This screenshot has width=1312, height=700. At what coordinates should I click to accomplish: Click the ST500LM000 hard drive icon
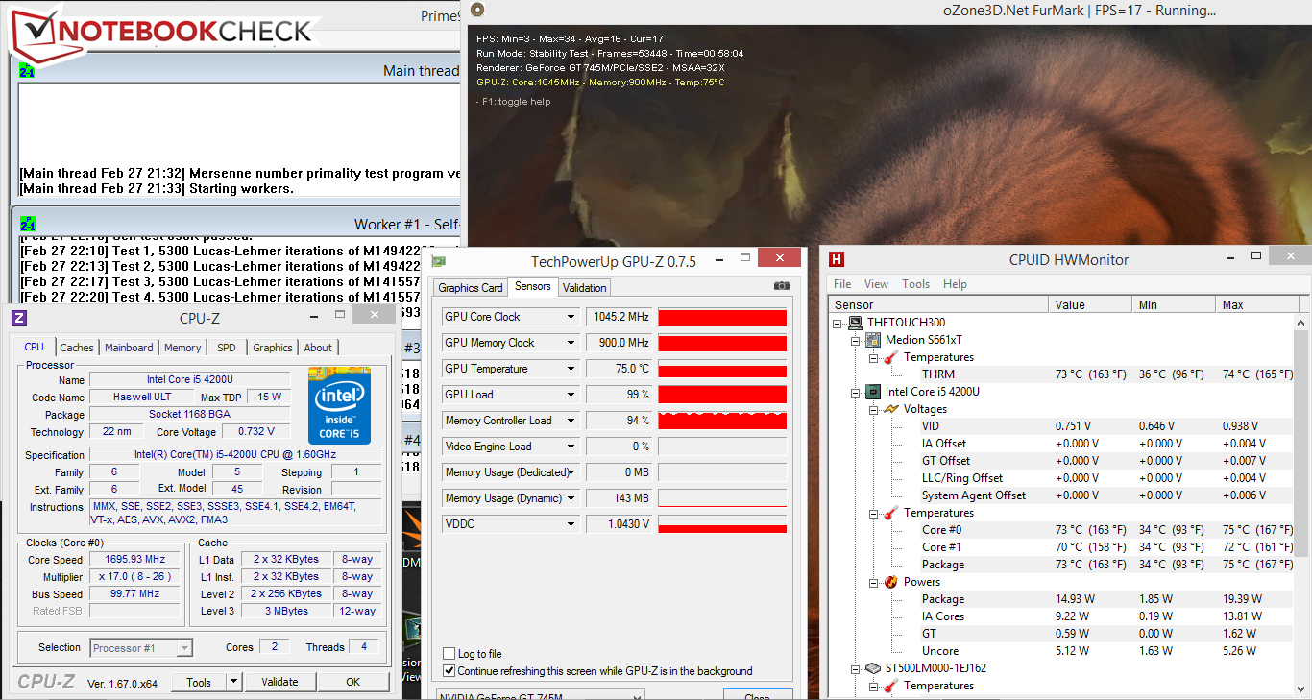873,668
